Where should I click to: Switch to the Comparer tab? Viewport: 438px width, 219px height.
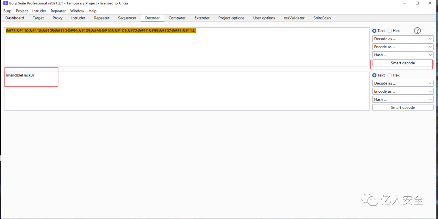(177, 18)
